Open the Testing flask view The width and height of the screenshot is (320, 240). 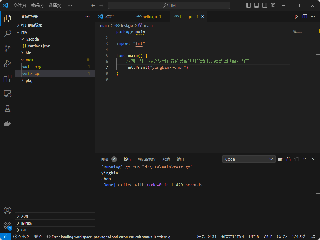click(7, 108)
